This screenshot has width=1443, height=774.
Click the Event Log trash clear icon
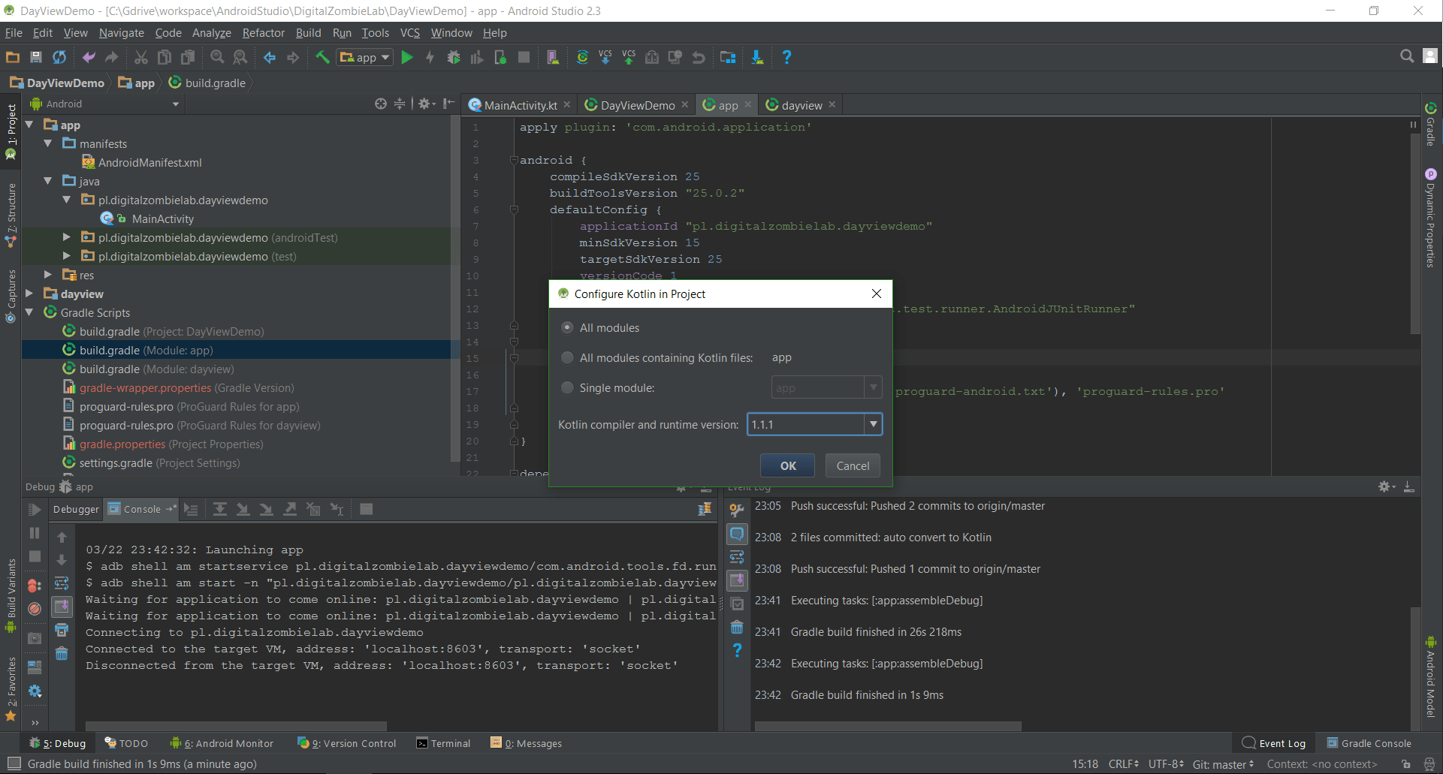(x=737, y=627)
